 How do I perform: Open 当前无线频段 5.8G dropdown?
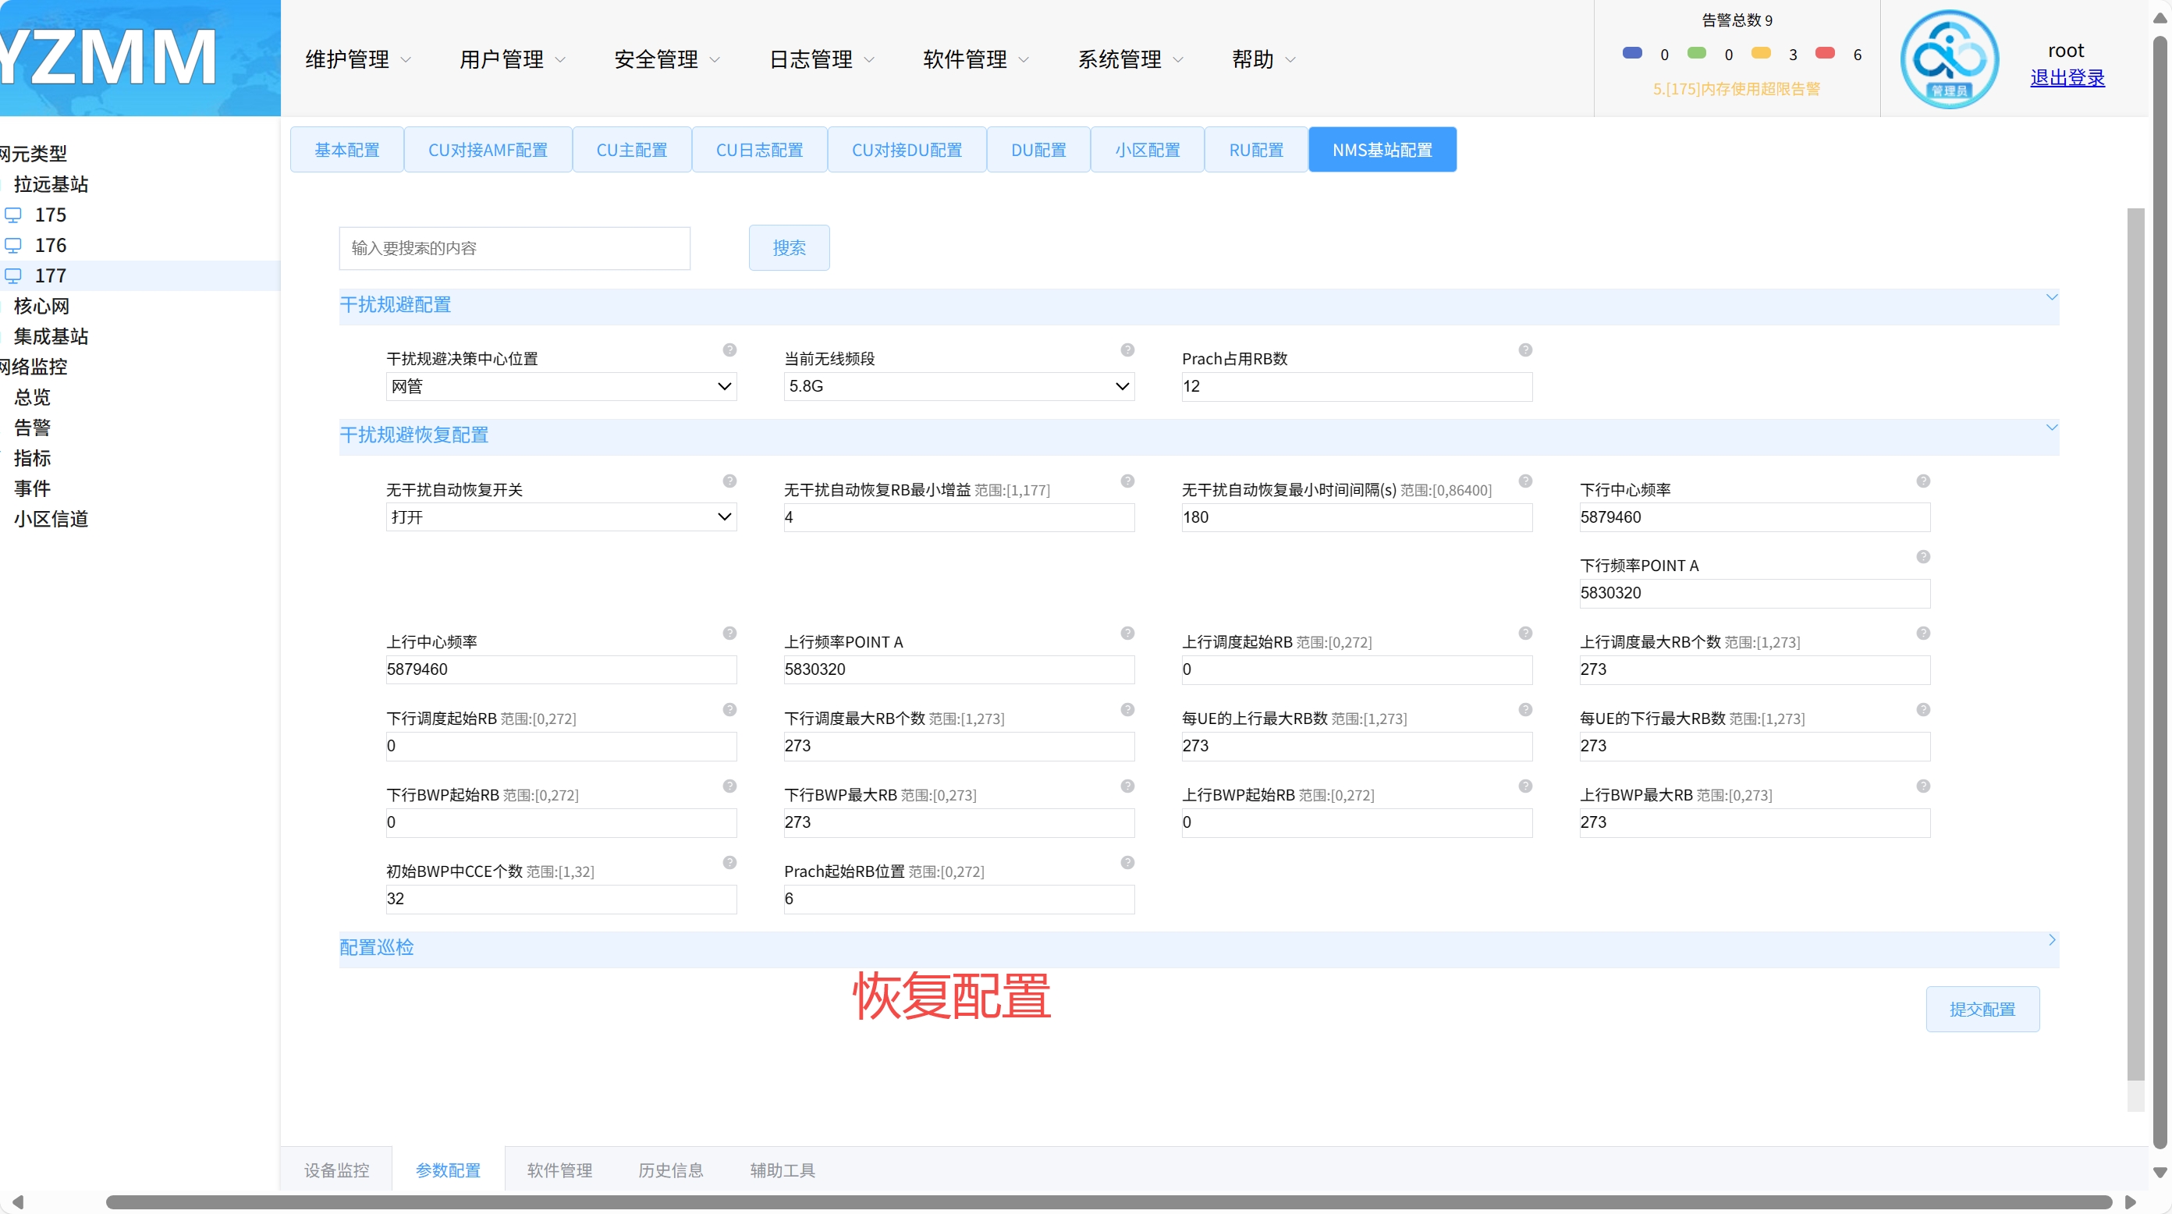[959, 386]
